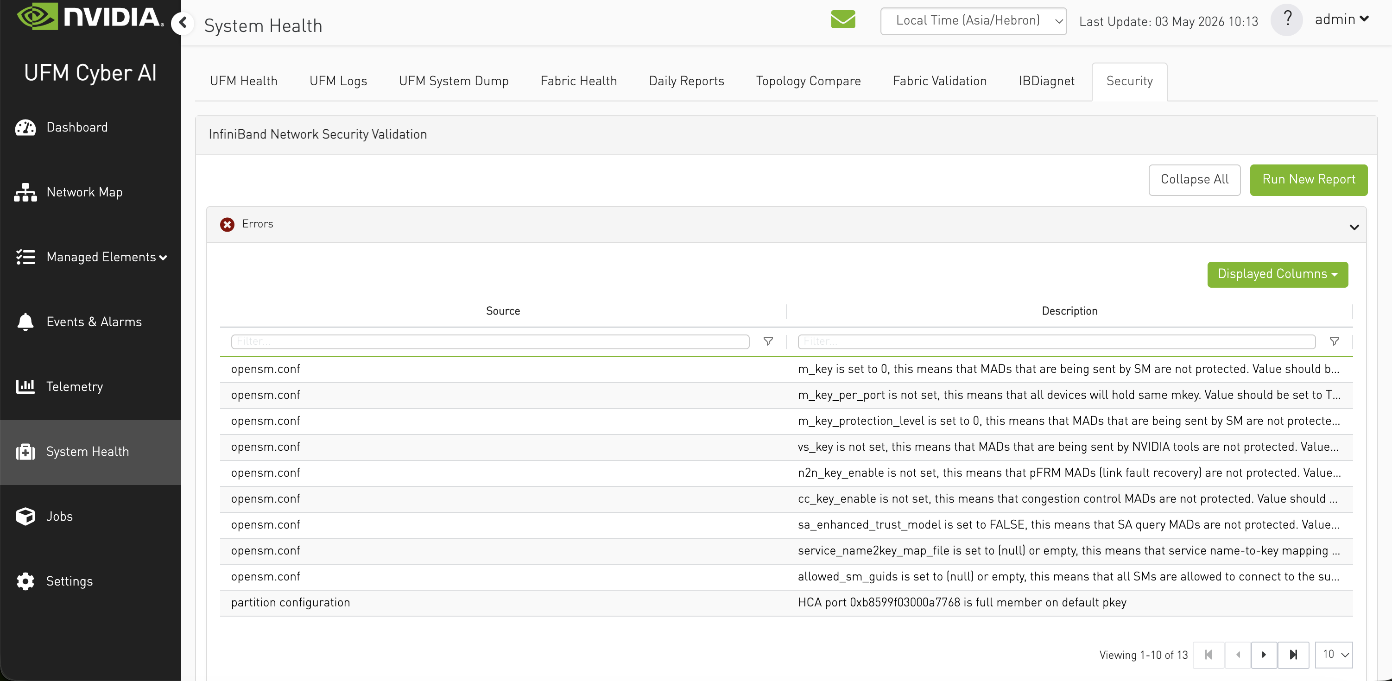Viewport: 1392px width, 681px height.
Task: Click the Last Update timestamp
Action: [1169, 22]
